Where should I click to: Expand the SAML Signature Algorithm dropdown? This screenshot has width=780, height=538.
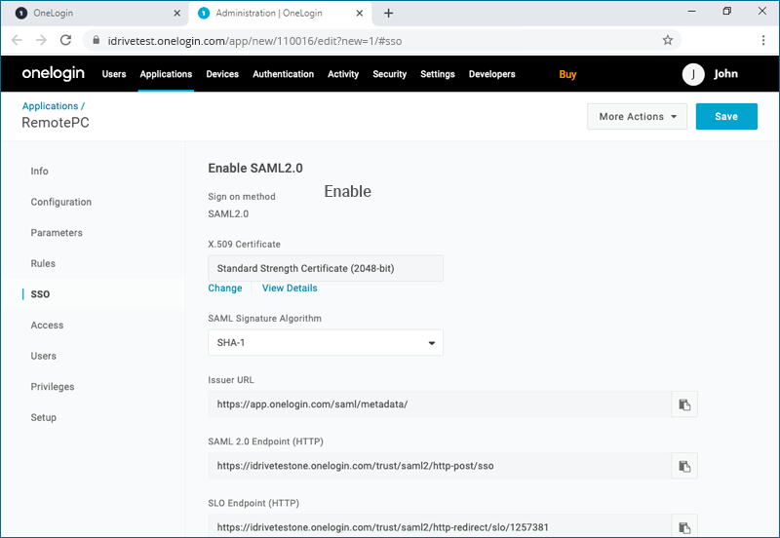pos(326,343)
